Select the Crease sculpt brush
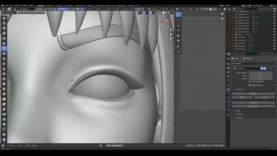Screen dimensions: 277x156 pyautogui.click(x=4, y=58)
